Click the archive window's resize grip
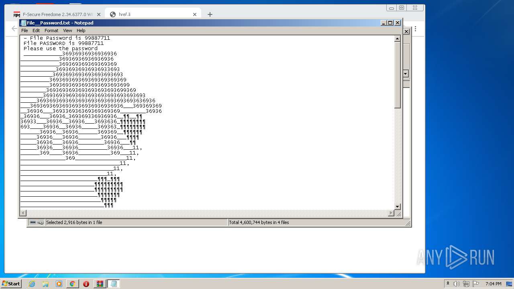Screen dimensions: 514x289 (408, 223)
